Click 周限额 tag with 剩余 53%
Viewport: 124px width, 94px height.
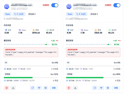[x=7, y=74]
